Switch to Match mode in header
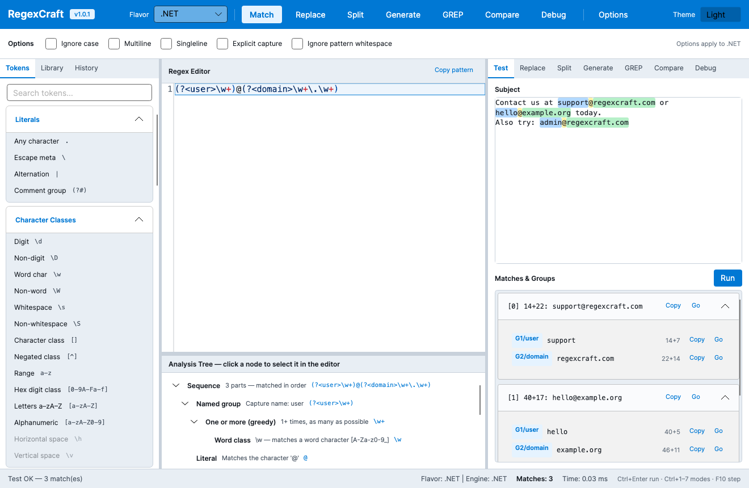This screenshot has width=749, height=488. [x=262, y=15]
